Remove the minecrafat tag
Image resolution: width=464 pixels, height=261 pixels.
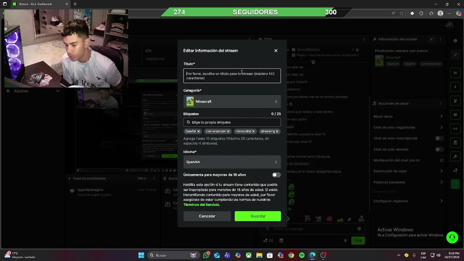tap(253, 131)
